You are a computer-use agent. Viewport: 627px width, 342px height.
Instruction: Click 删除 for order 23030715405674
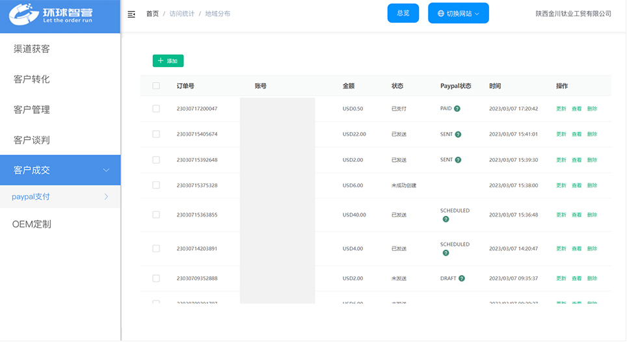point(592,134)
